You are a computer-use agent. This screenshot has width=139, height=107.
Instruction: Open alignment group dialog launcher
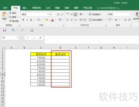(x=106, y=26)
